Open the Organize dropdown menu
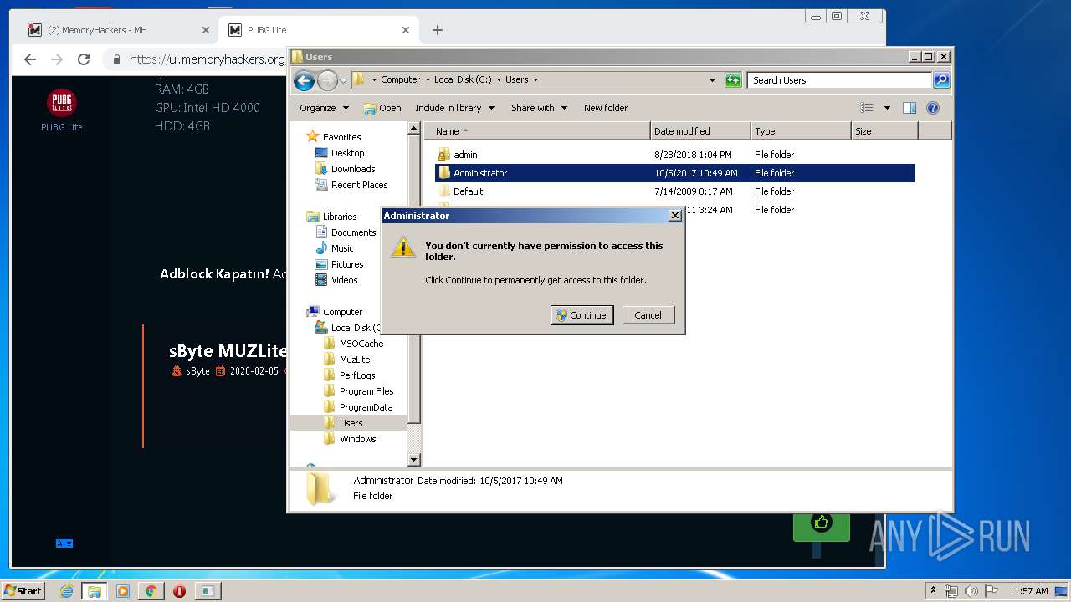 pyautogui.click(x=324, y=108)
